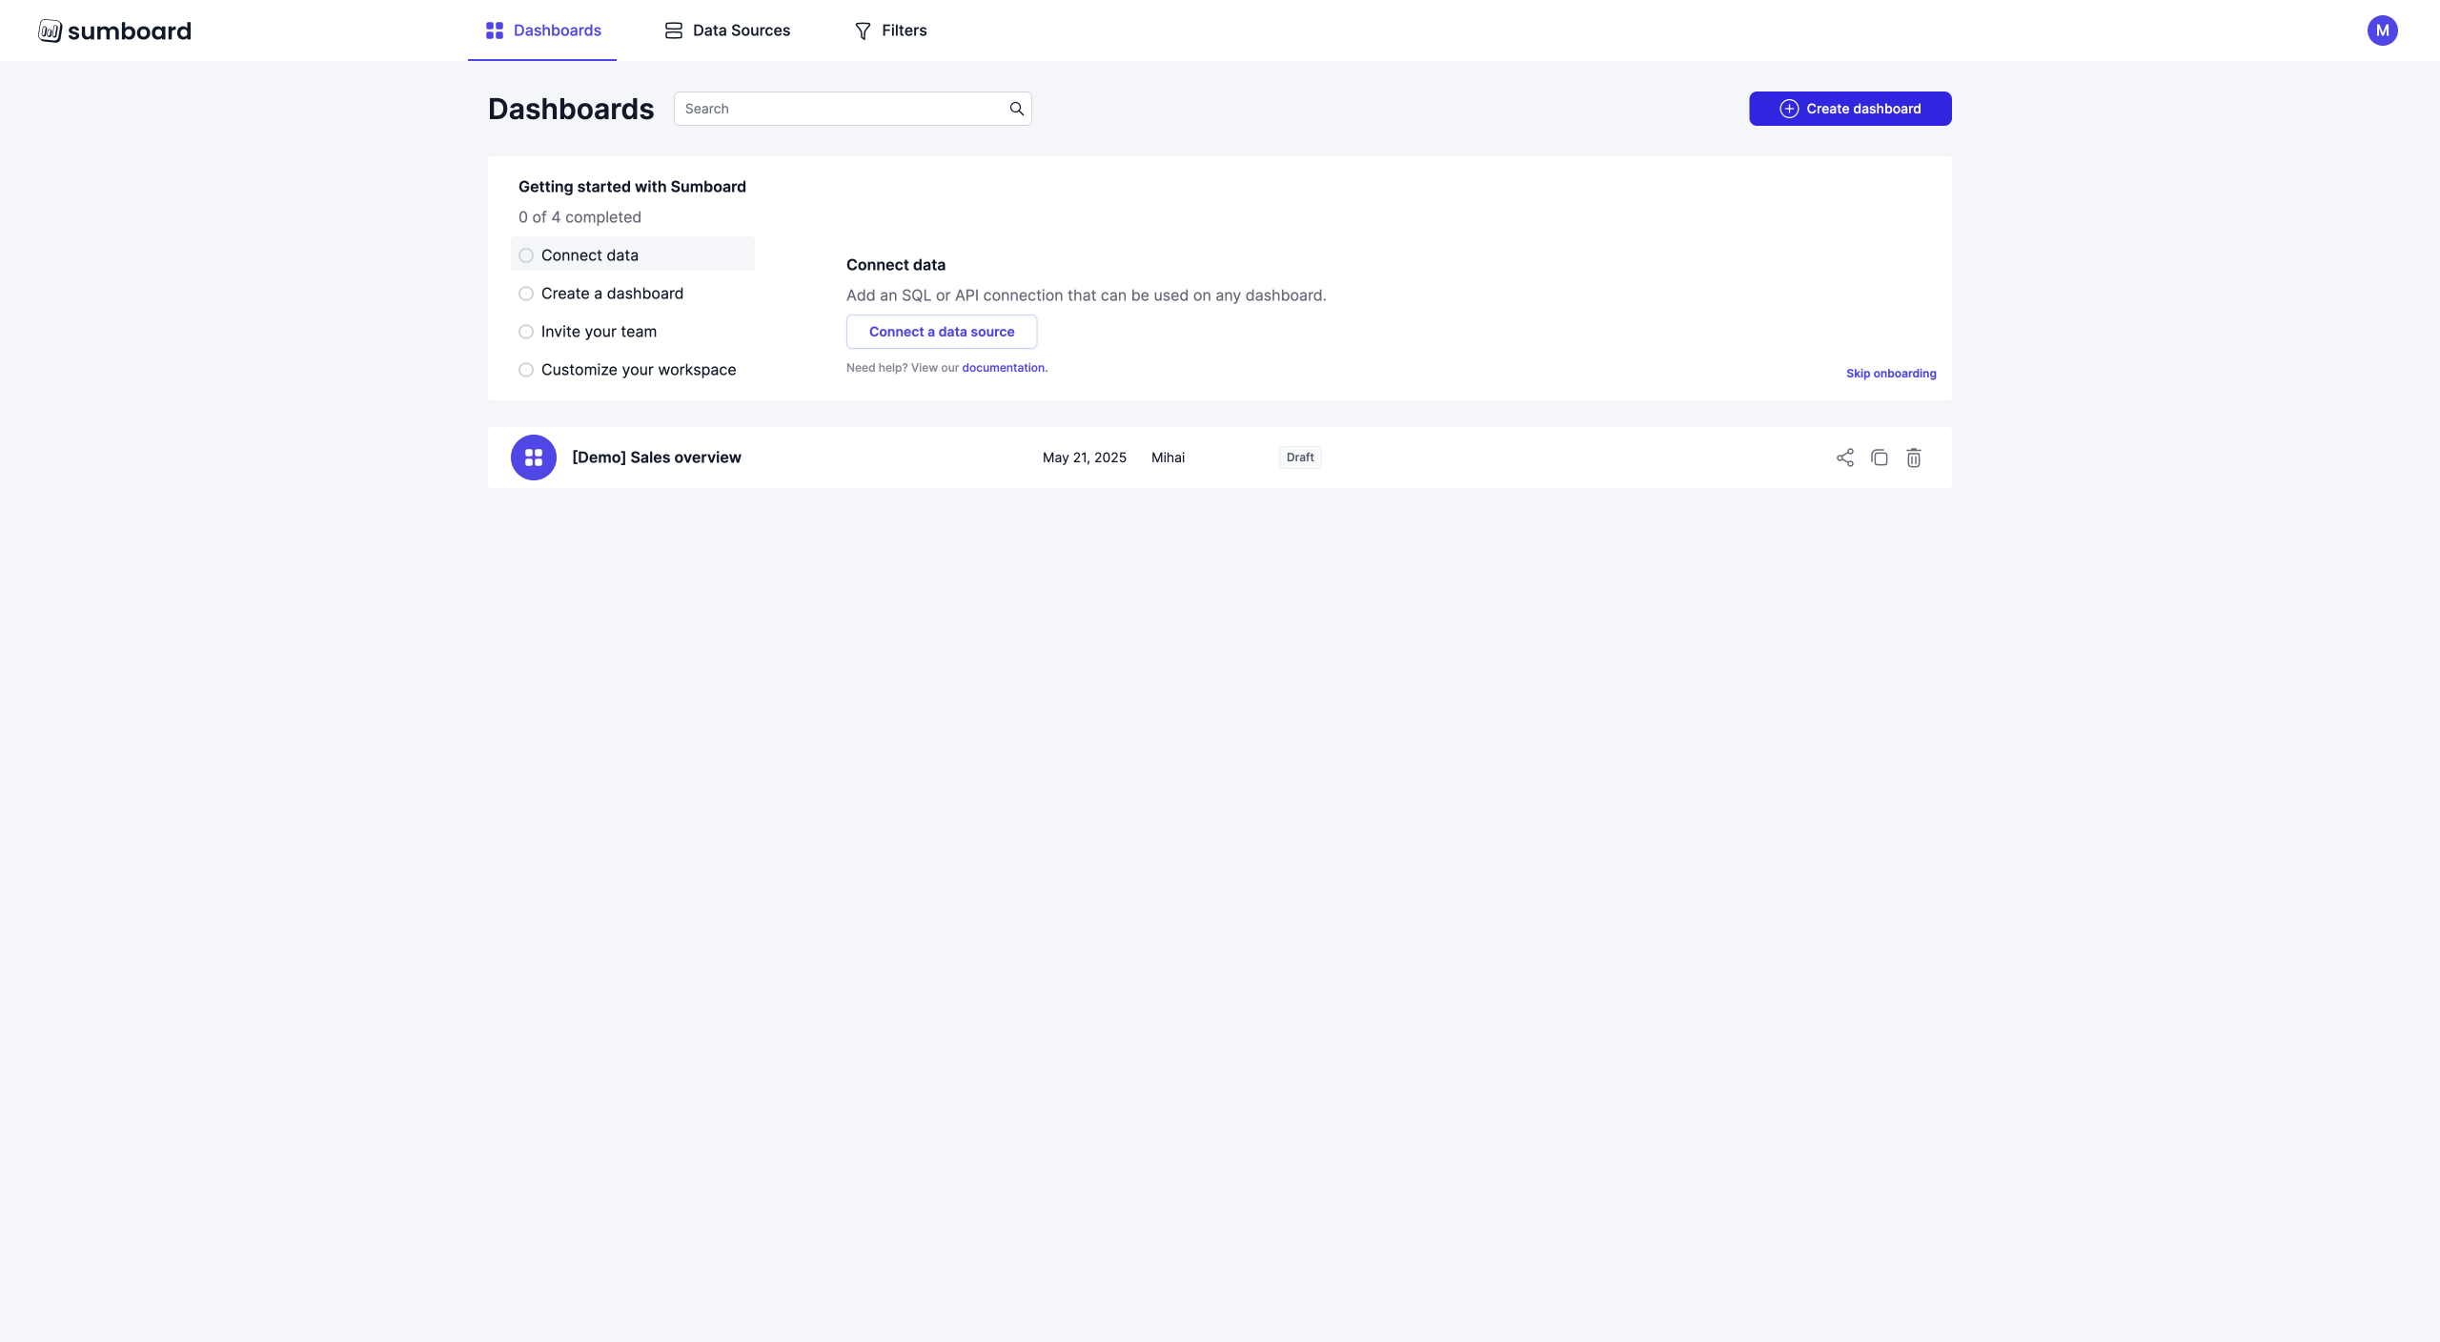Open the Data Sources tab

pyautogui.click(x=728, y=30)
